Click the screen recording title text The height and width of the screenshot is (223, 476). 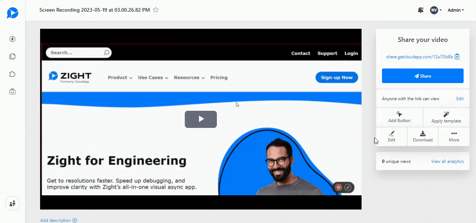pyautogui.click(x=94, y=10)
